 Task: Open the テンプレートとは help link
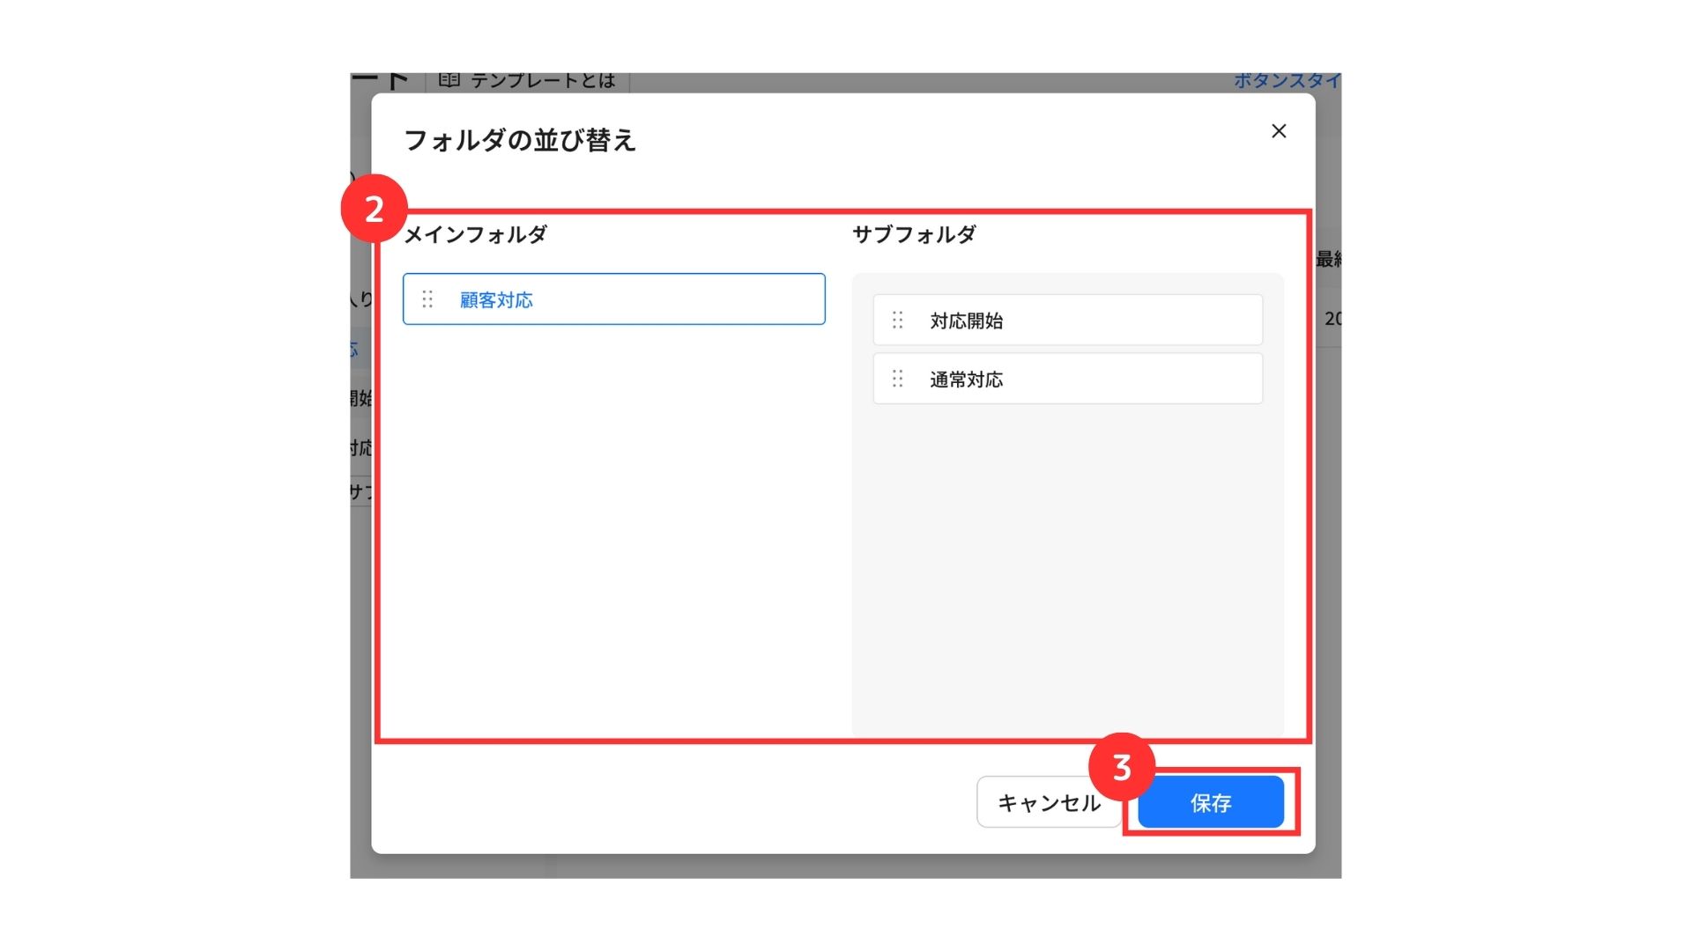(542, 80)
